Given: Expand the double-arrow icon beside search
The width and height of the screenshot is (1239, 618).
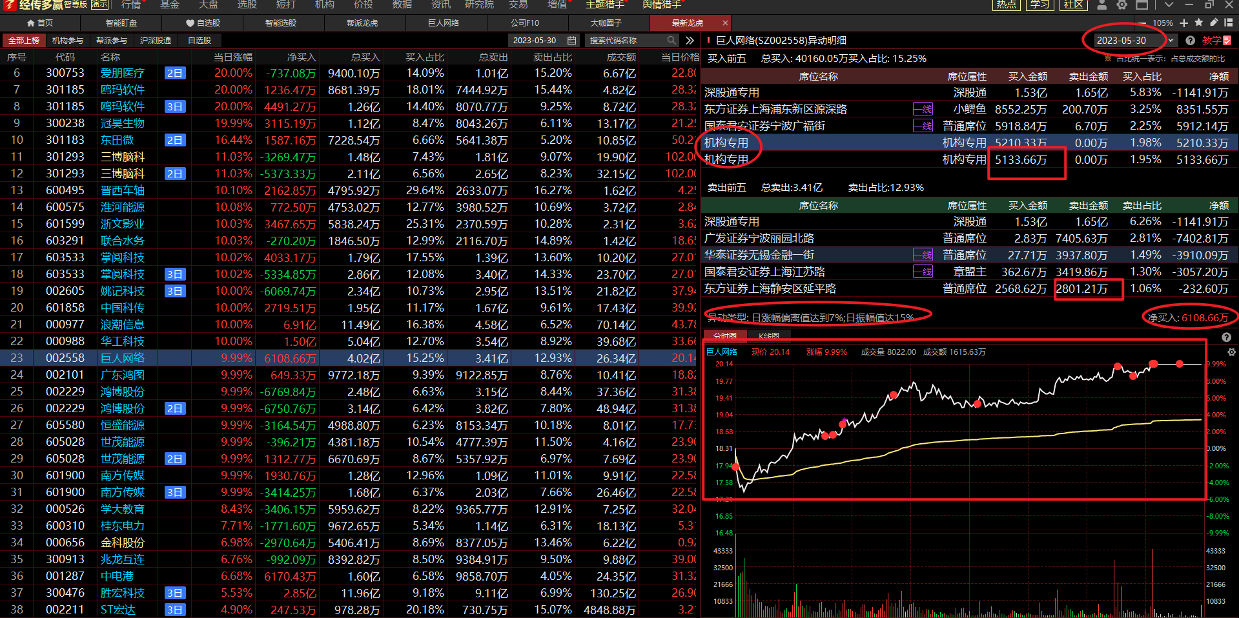Looking at the screenshot, I should [690, 40].
